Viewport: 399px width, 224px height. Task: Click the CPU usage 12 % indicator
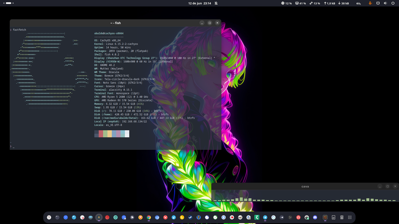point(286,3)
